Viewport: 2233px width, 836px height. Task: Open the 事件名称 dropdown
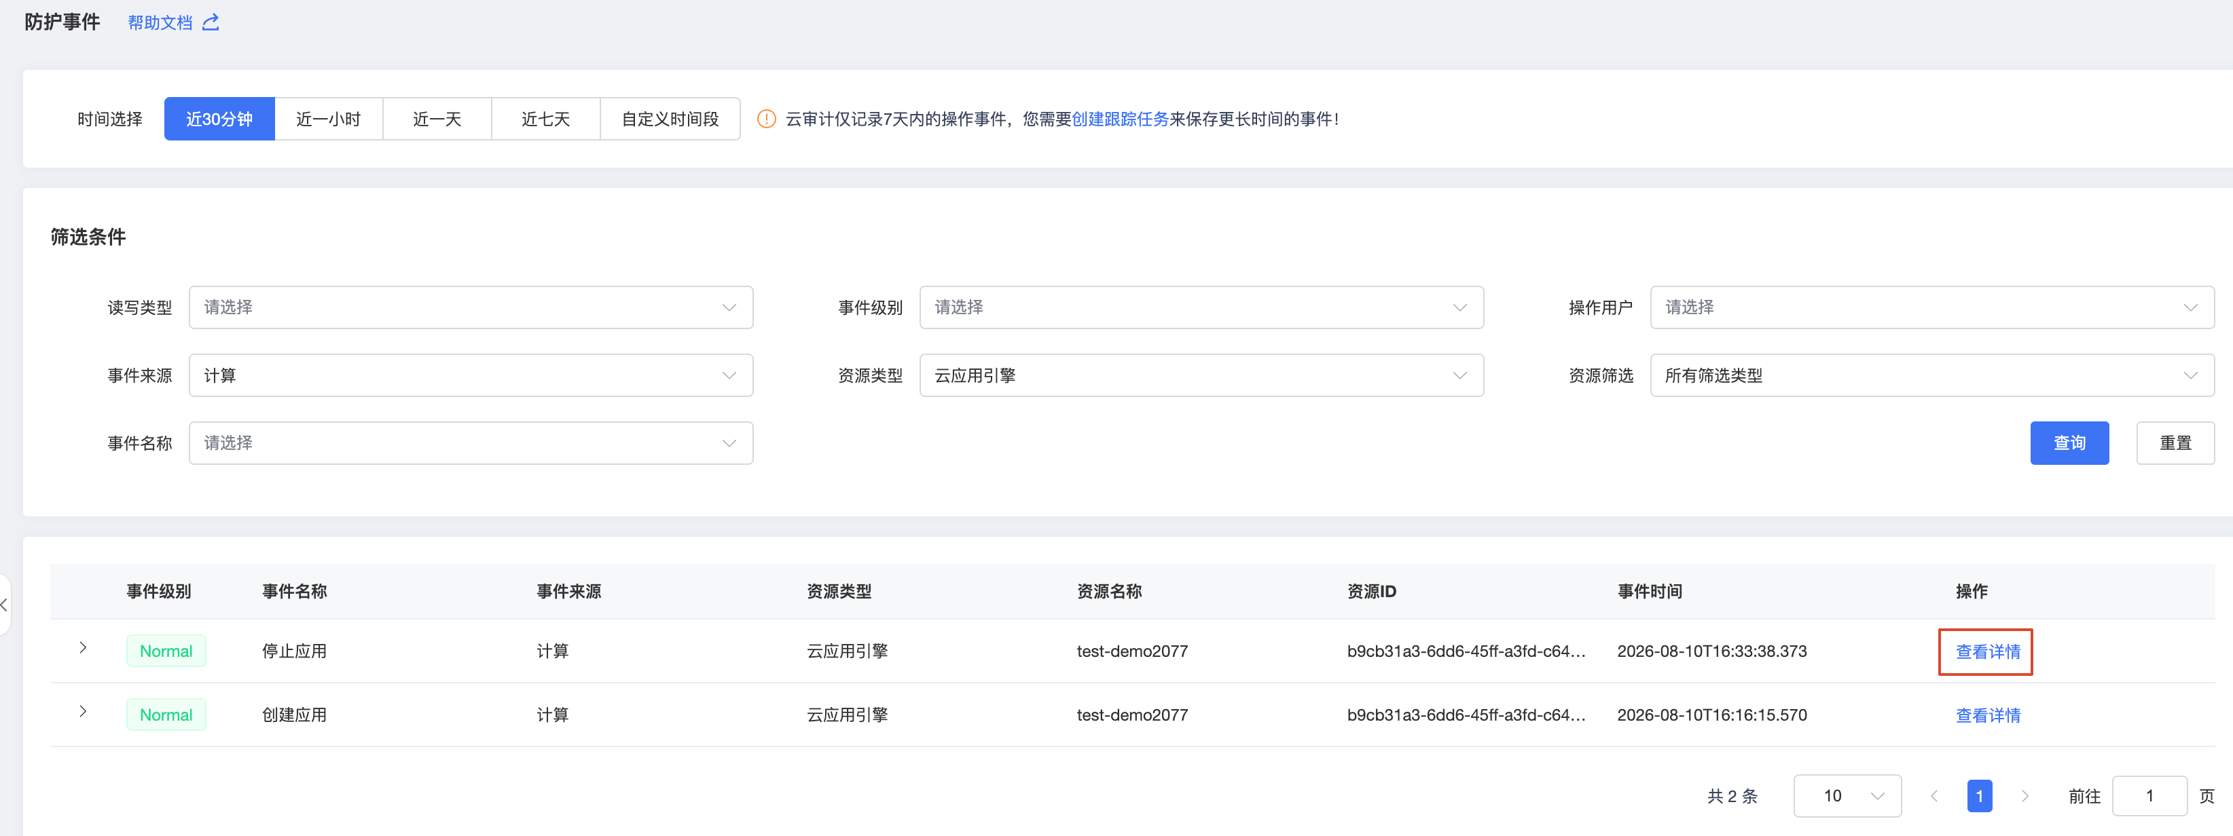pos(471,442)
